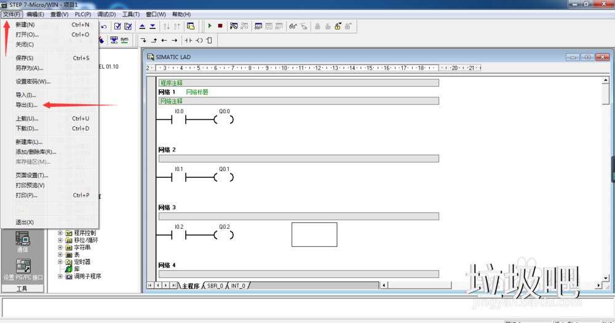This screenshot has height=323, width=615.
Task: Insert a box instruction from the toolbar
Action: coord(209,40)
